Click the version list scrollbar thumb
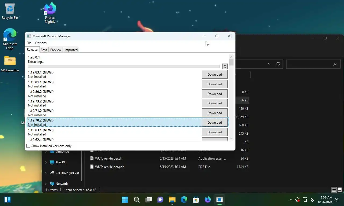The image size is (344, 206). tap(231, 62)
